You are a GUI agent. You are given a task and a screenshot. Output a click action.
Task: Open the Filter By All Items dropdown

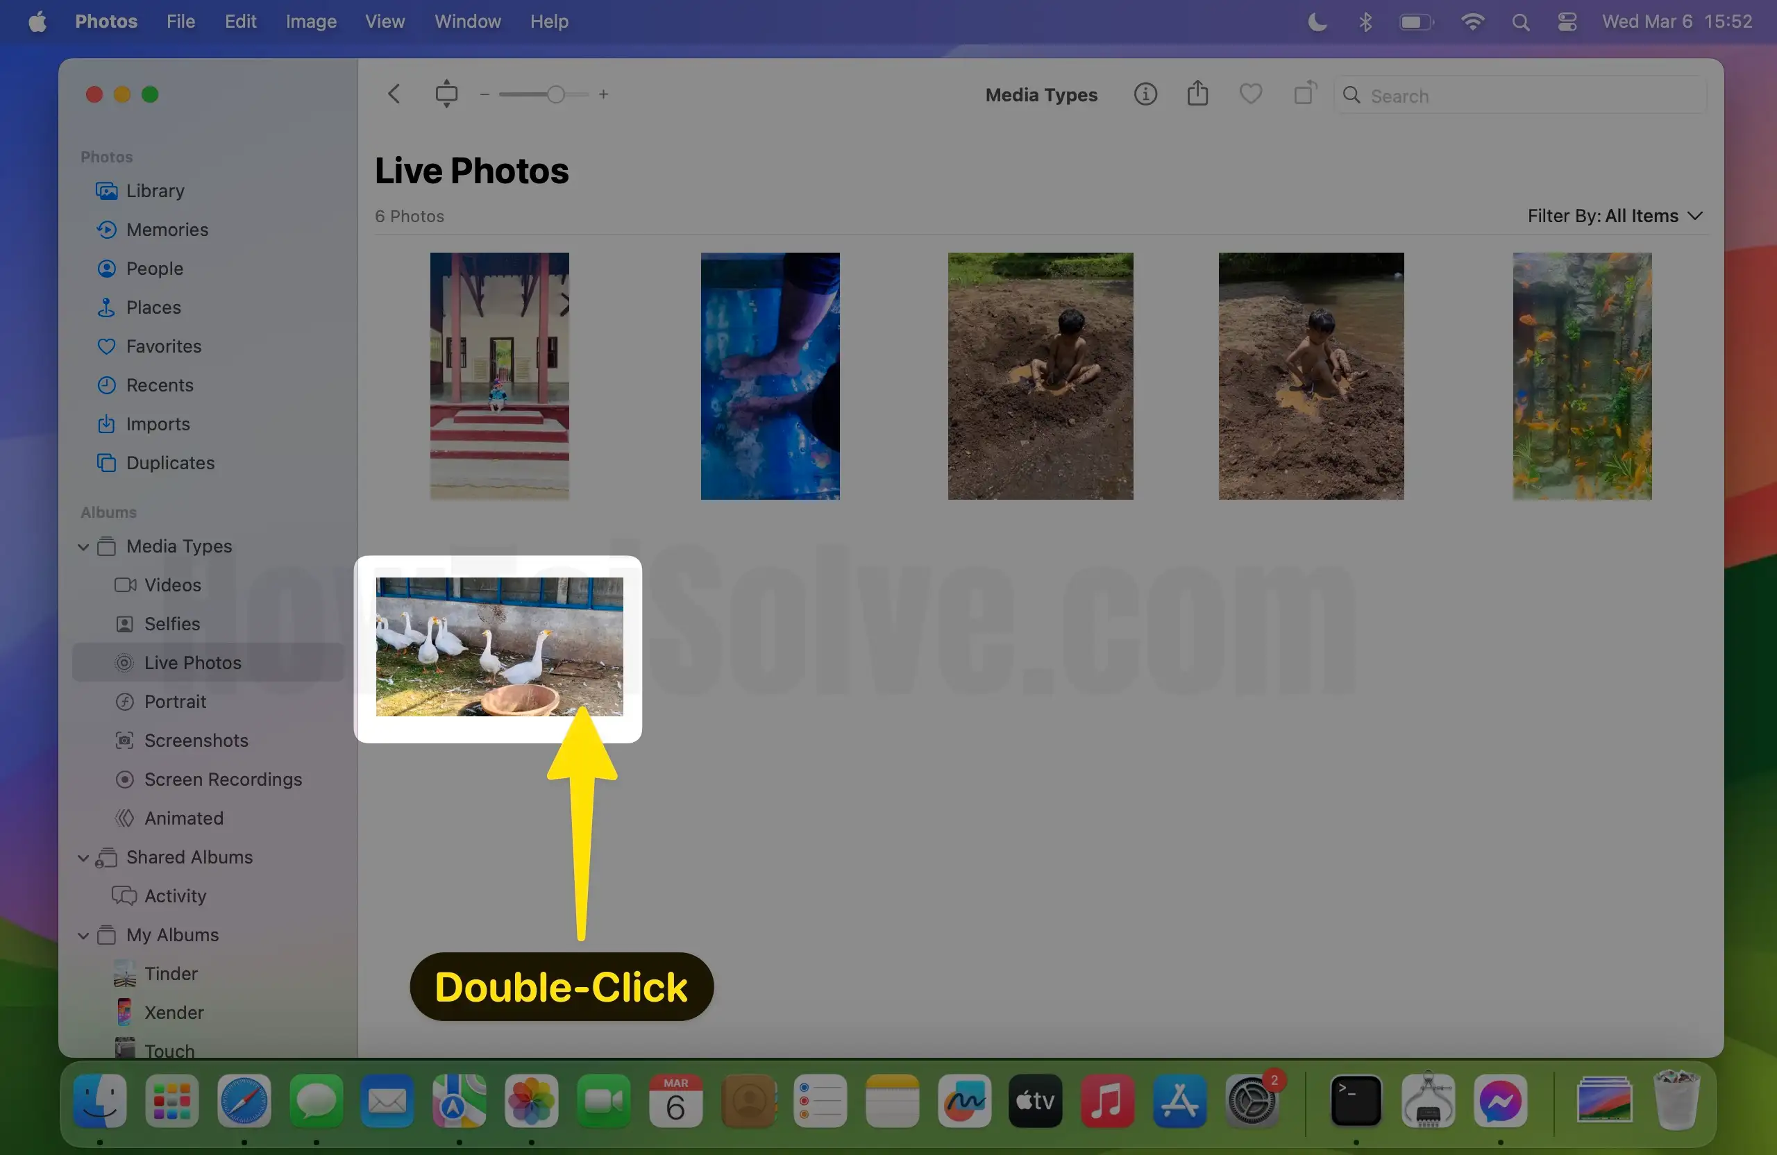(x=1615, y=216)
